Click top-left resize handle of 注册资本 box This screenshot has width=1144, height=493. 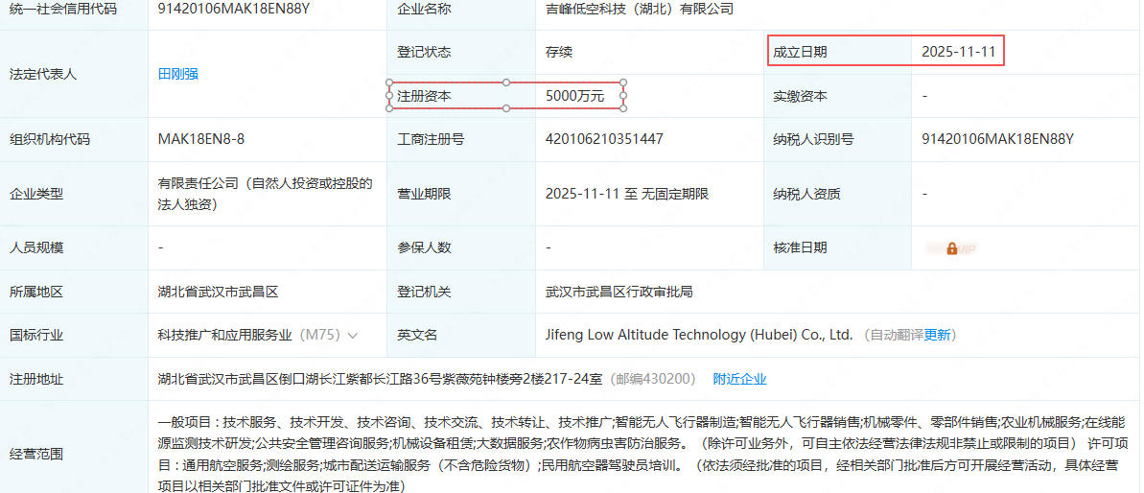(389, 82)
